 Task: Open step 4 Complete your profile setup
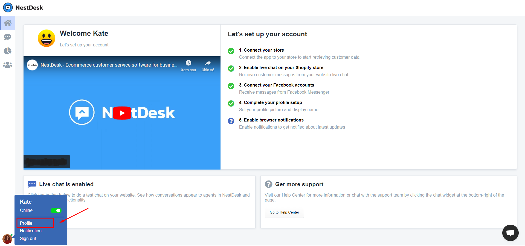(271, 102)
